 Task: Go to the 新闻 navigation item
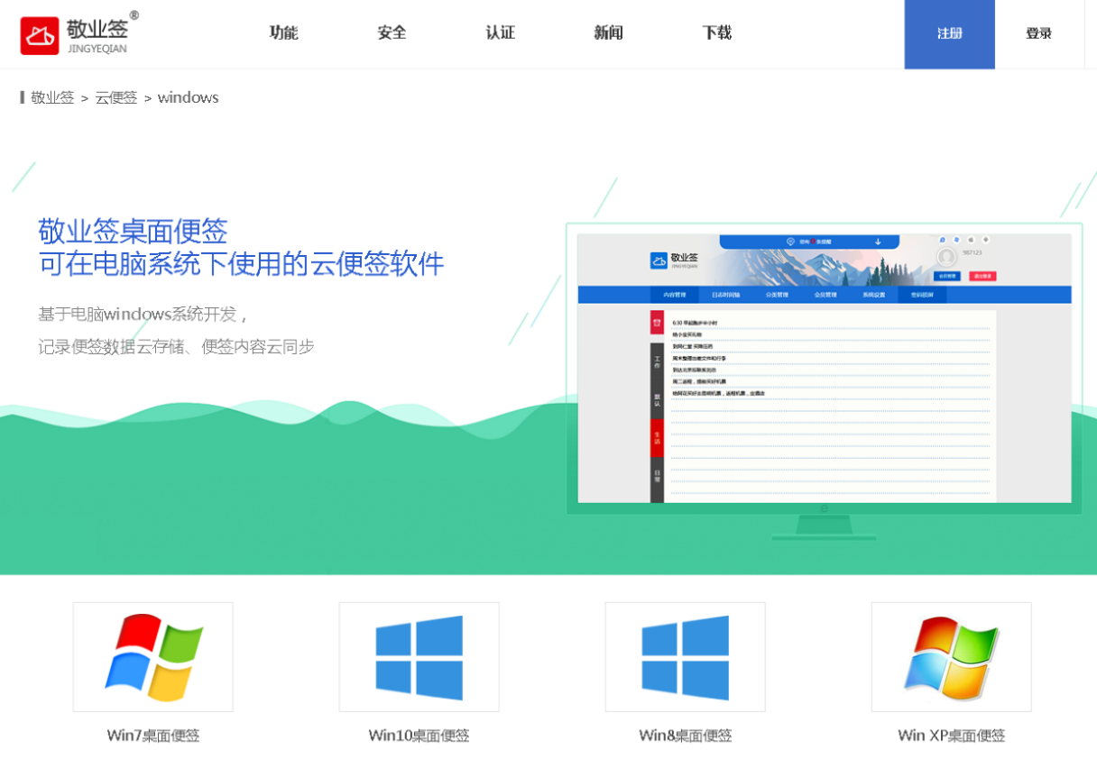pos(608,33)
